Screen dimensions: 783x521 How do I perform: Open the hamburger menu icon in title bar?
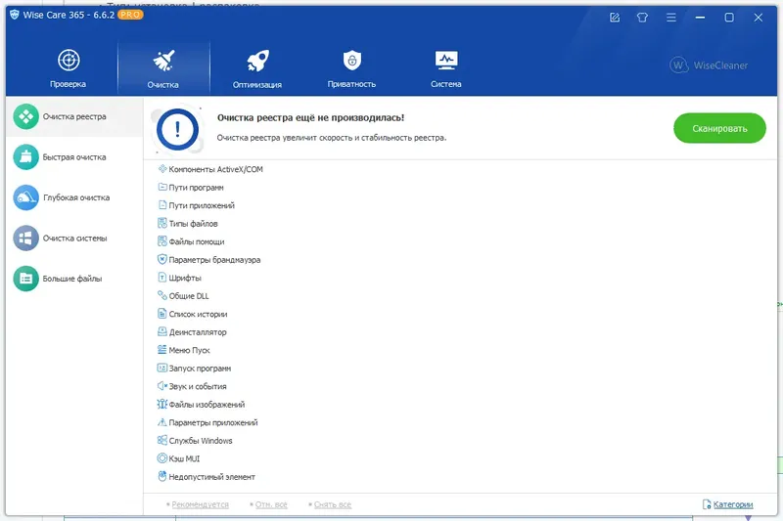tap(671, 18)
